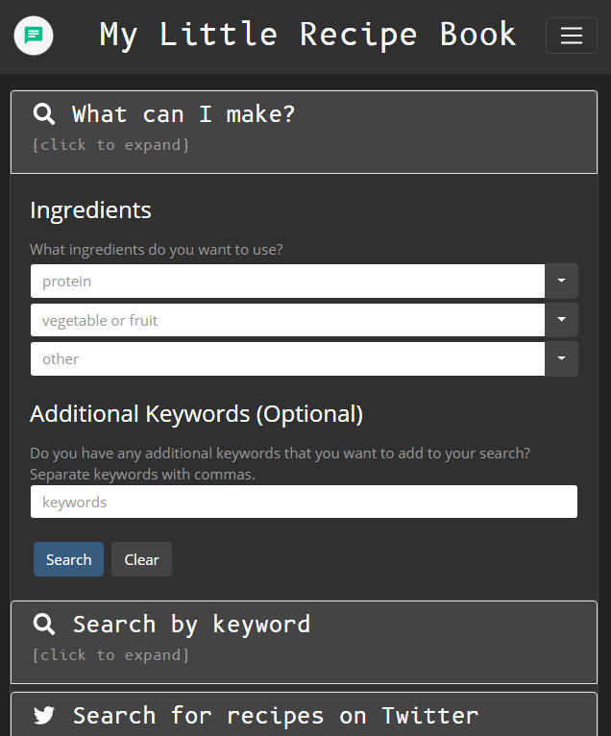The width and height of the screenshot is (611, 736).
Task: Open the hamburger navigation menu
Action: coord(571,36)
